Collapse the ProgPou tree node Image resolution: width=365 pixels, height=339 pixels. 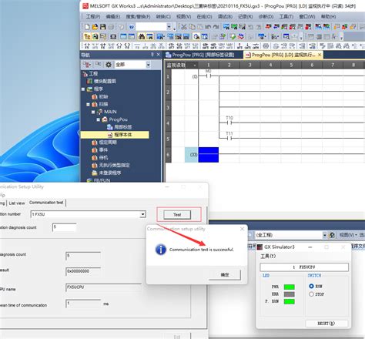(x=99, y=119)
